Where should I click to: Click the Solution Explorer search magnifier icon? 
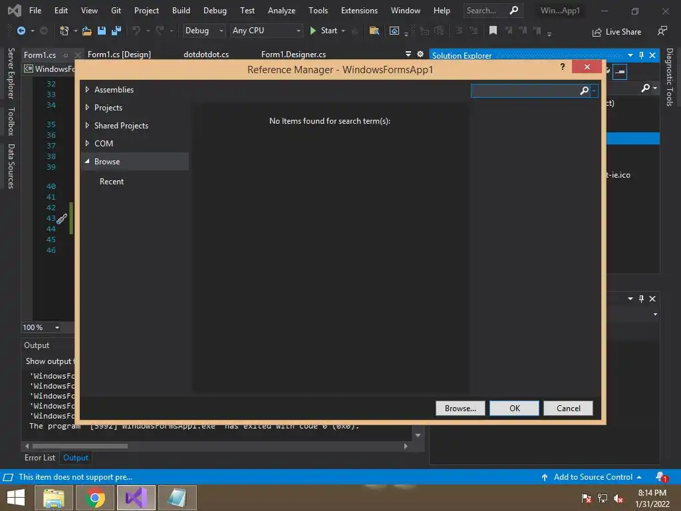coord(646,88)
